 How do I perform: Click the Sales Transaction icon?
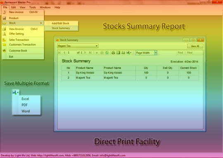(x=4, y=40)
